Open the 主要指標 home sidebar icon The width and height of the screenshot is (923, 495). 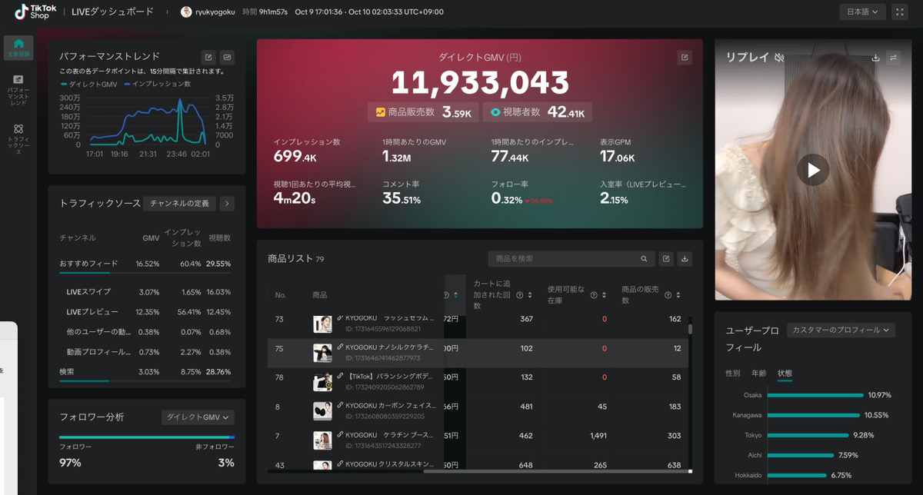point(18,47)
